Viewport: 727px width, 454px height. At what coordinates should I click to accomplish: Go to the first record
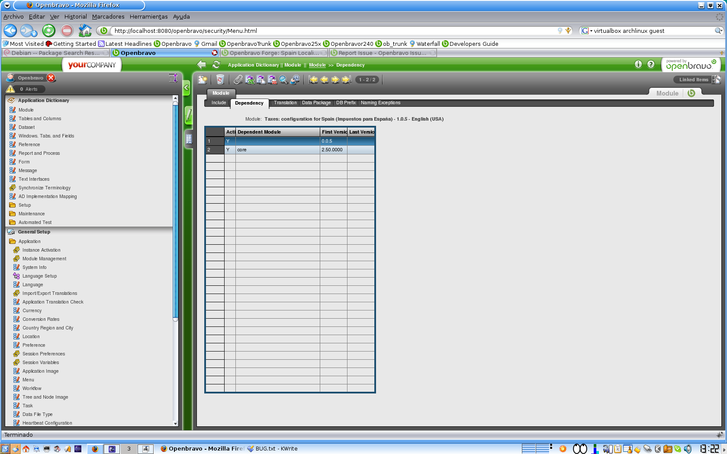pos(313,80)
